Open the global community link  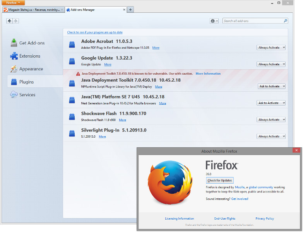pyautogui.click(x=261, y=187)
